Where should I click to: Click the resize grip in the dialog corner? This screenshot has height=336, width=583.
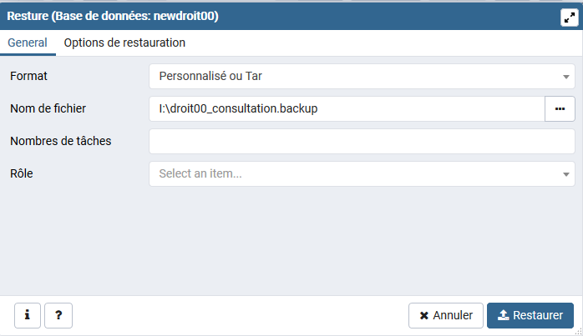[x=577, y=331]
